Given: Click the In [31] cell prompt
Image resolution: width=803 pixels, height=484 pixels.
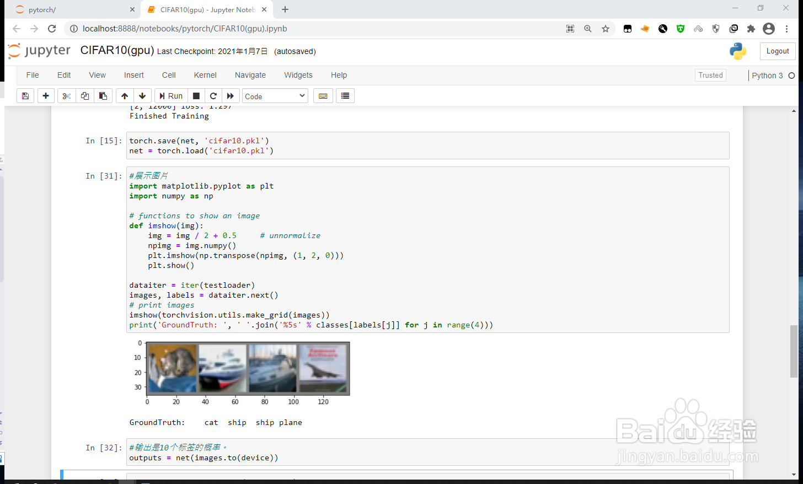Looking at the screenshot, I should 104,176.
